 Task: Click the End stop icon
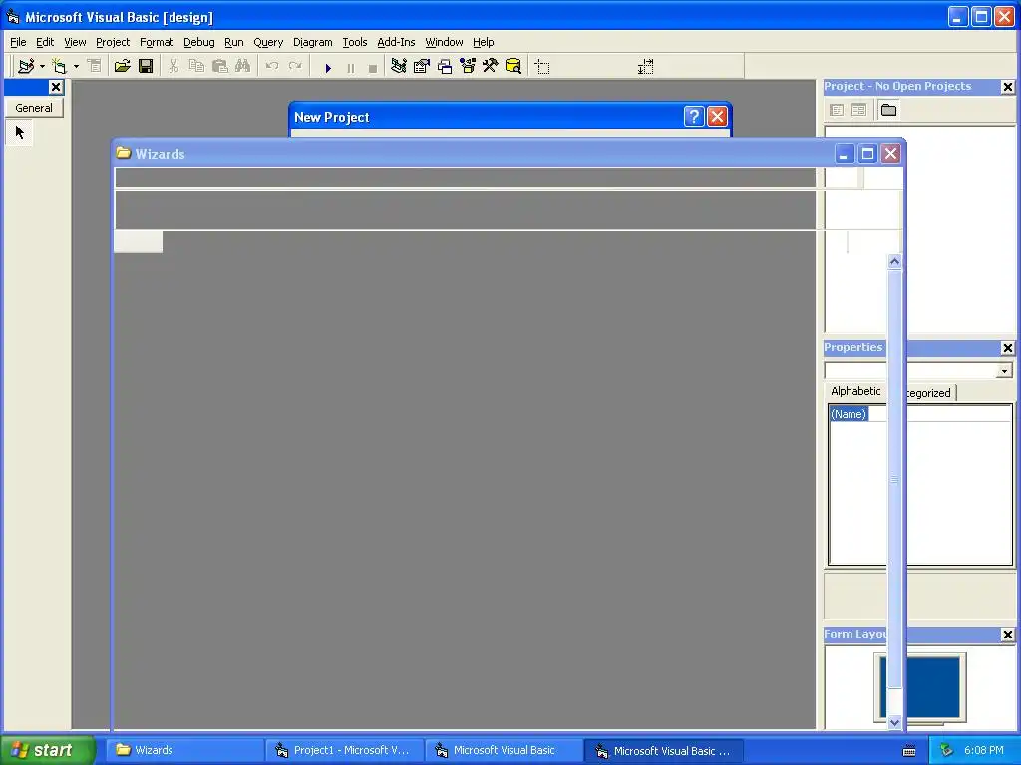[373, 68]
